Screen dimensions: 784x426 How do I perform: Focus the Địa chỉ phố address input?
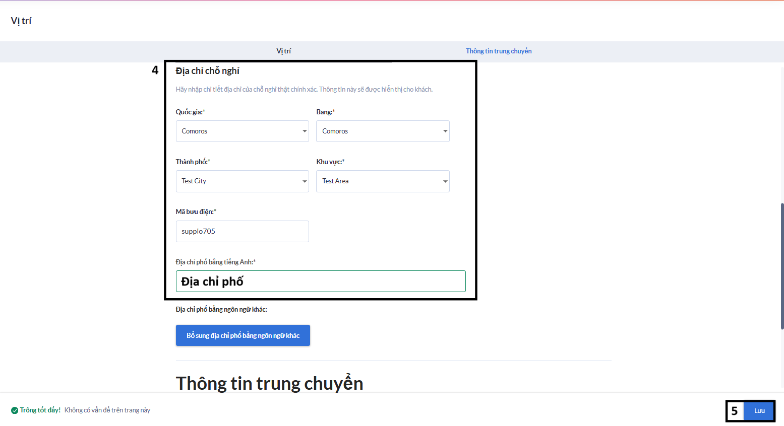coord(321,281)
